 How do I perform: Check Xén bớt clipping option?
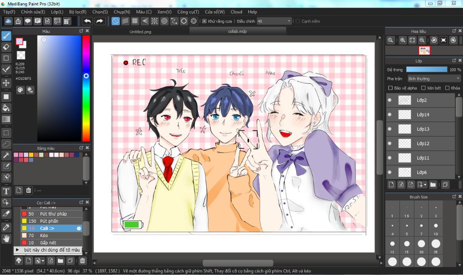423,88
